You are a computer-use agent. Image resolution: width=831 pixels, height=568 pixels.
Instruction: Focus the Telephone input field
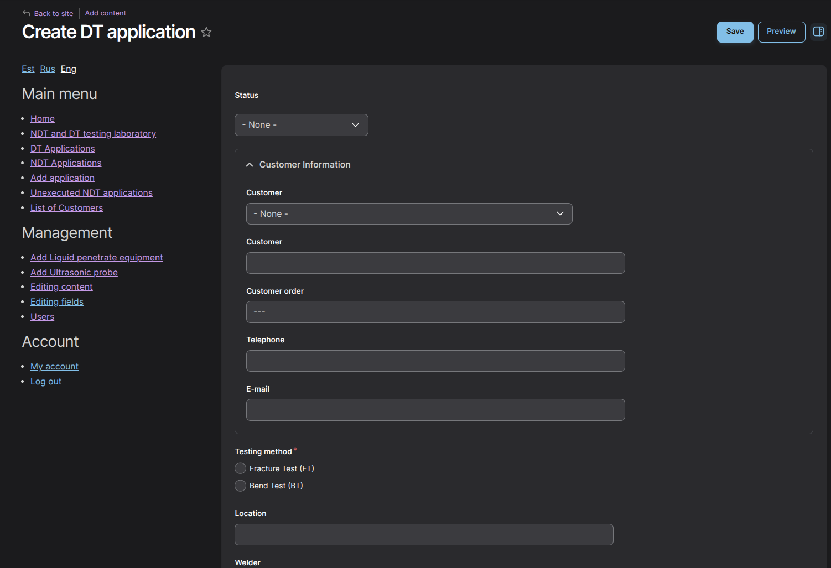[435, 361]
